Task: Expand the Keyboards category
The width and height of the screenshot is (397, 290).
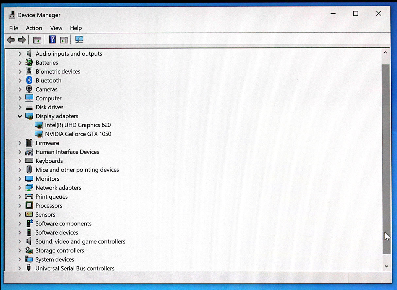Action: pos(20,161)
